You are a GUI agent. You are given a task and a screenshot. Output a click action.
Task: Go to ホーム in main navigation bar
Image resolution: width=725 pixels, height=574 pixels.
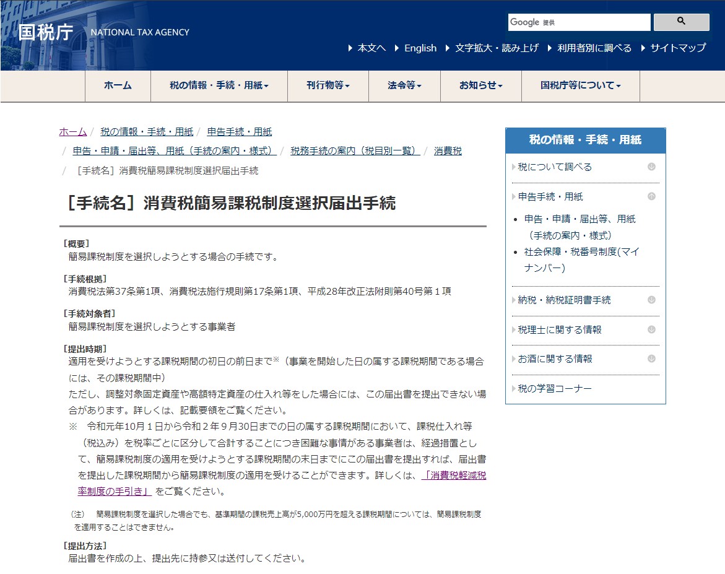tap(118, 85)
